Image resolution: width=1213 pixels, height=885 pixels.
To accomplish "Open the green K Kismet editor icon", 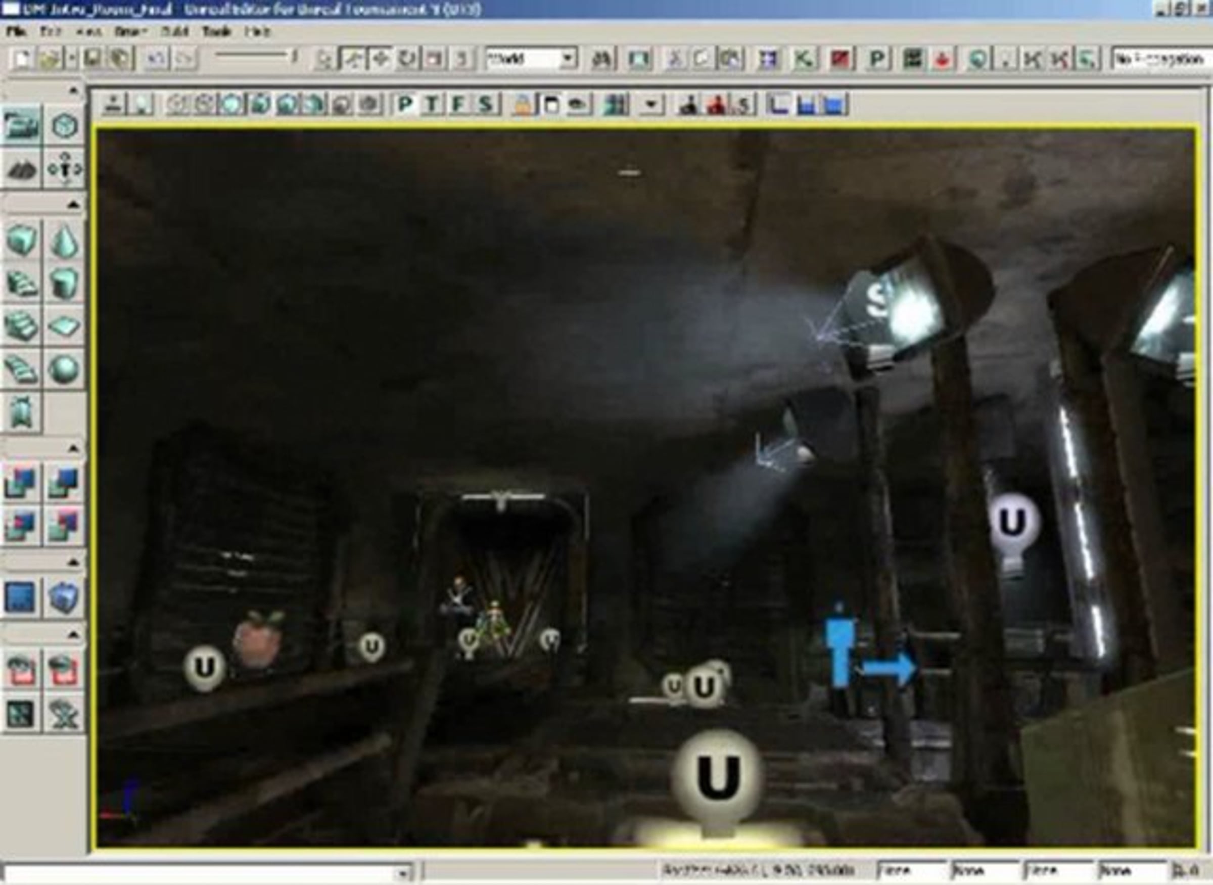I will (x=804, y=59).
